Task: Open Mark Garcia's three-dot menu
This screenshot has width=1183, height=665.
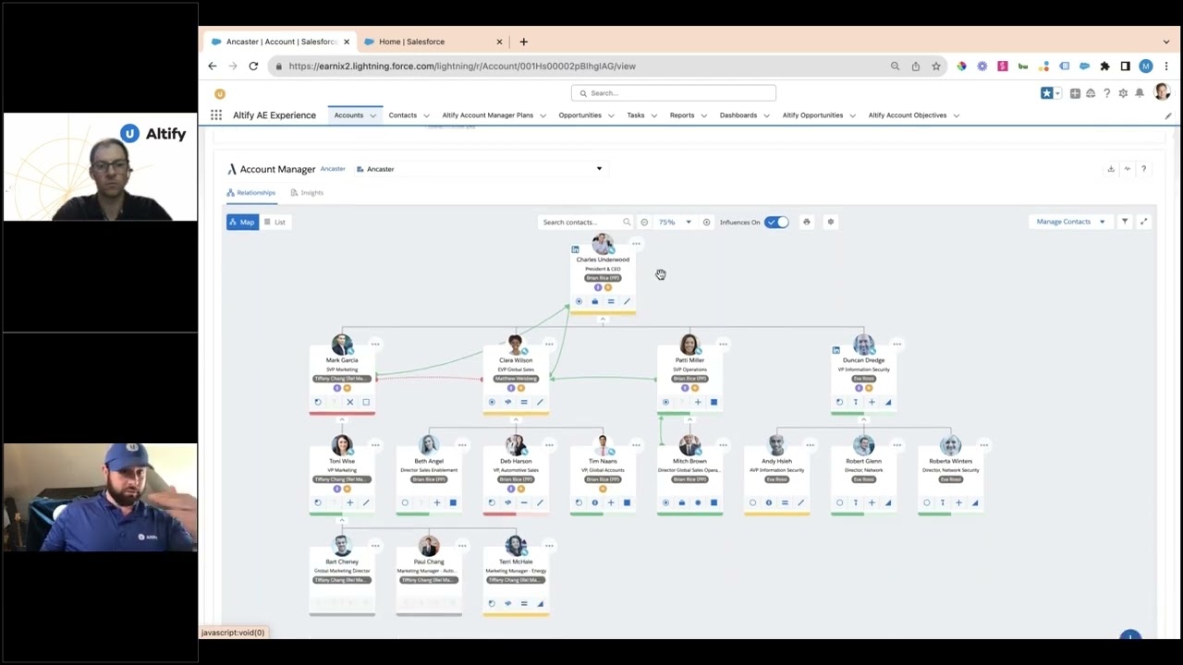Action: [x=375, y=344]
